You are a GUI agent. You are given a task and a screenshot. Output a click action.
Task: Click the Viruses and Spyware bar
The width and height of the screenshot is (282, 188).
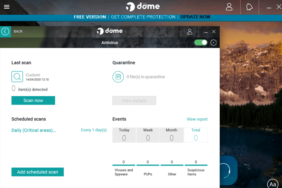124,165
